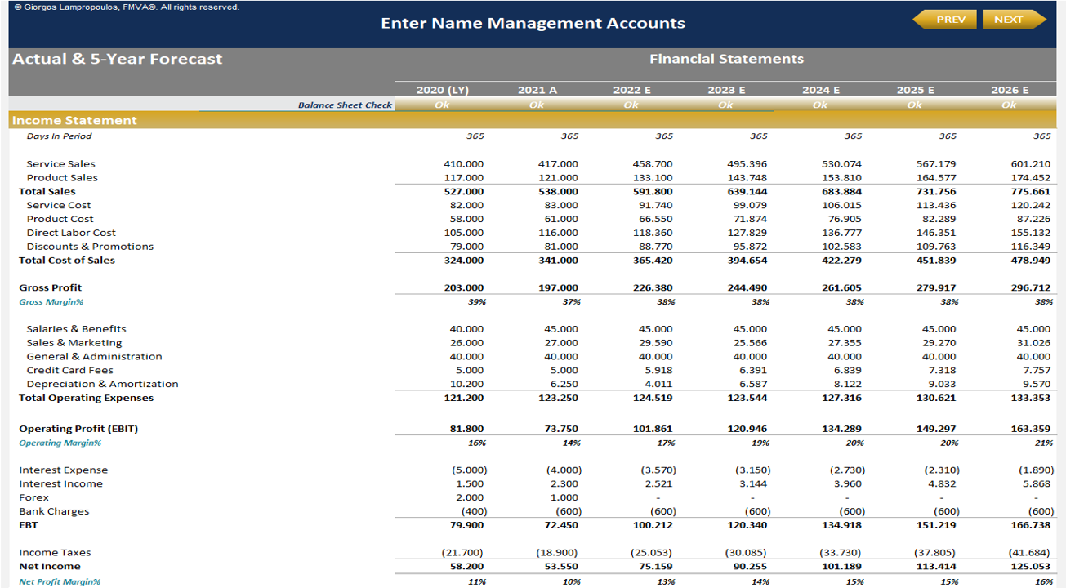Click the 2021 Interest Expense value (4.000)
Image resolution: width=1066 pixels, height=588 pixels.
pos(564,470)
